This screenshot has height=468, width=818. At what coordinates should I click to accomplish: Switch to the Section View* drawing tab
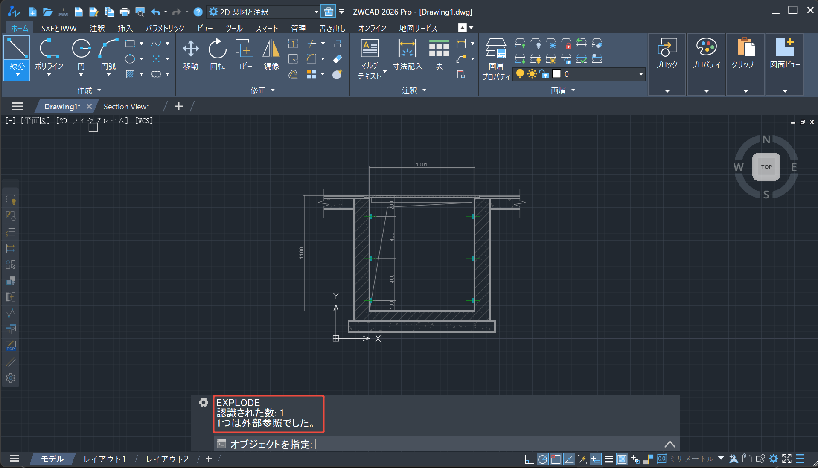[x=126, y=107]
